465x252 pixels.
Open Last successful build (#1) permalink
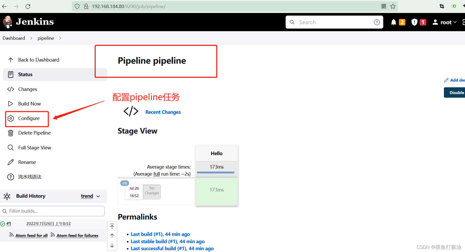(x=172, y=249)
